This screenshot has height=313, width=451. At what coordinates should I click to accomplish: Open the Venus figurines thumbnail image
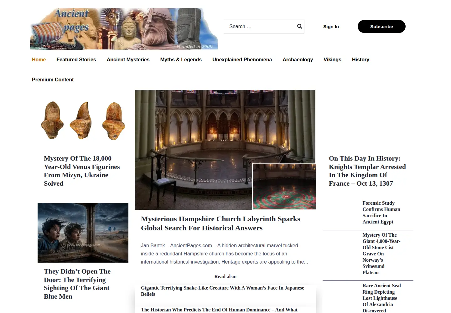point(83,120)
